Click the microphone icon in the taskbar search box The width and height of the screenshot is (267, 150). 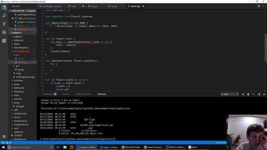click(52, 147)
